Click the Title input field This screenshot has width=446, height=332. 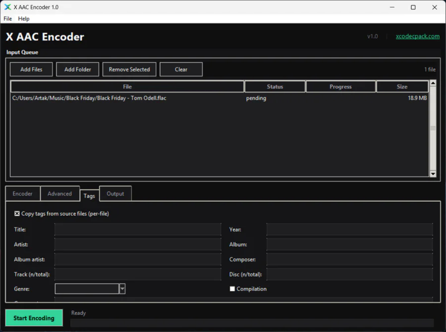pos(138,230)
